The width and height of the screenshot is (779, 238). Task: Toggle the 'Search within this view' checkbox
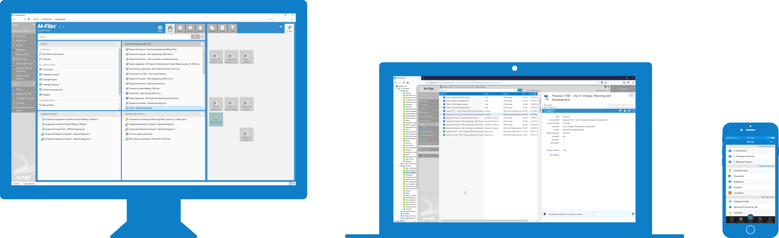(x=525, y=91)
